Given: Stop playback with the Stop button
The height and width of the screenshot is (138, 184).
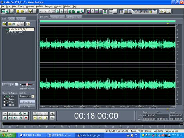Looking at the screenshot, I should pyautogui.click(x=5, y=114).
